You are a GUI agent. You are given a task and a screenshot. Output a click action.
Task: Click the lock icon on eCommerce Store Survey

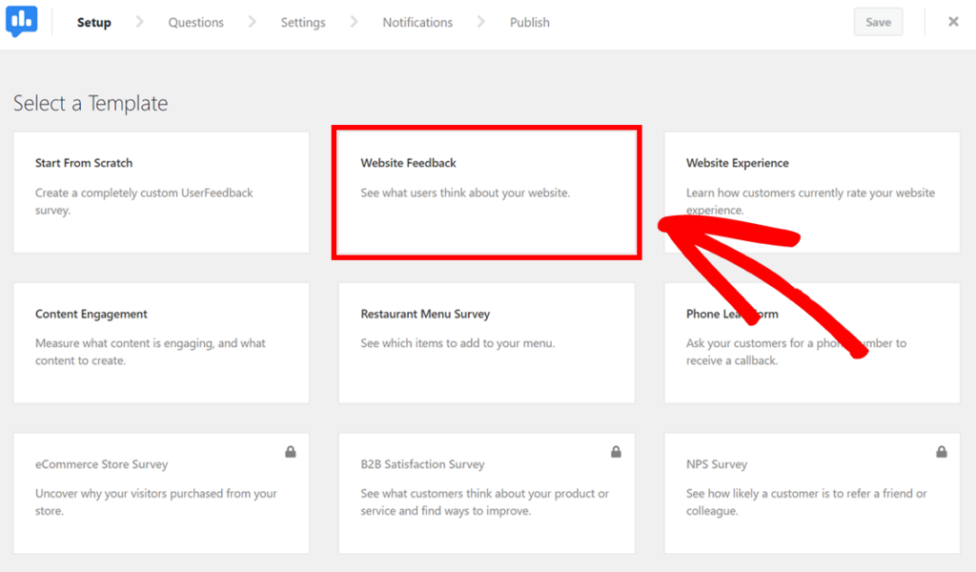293,451
